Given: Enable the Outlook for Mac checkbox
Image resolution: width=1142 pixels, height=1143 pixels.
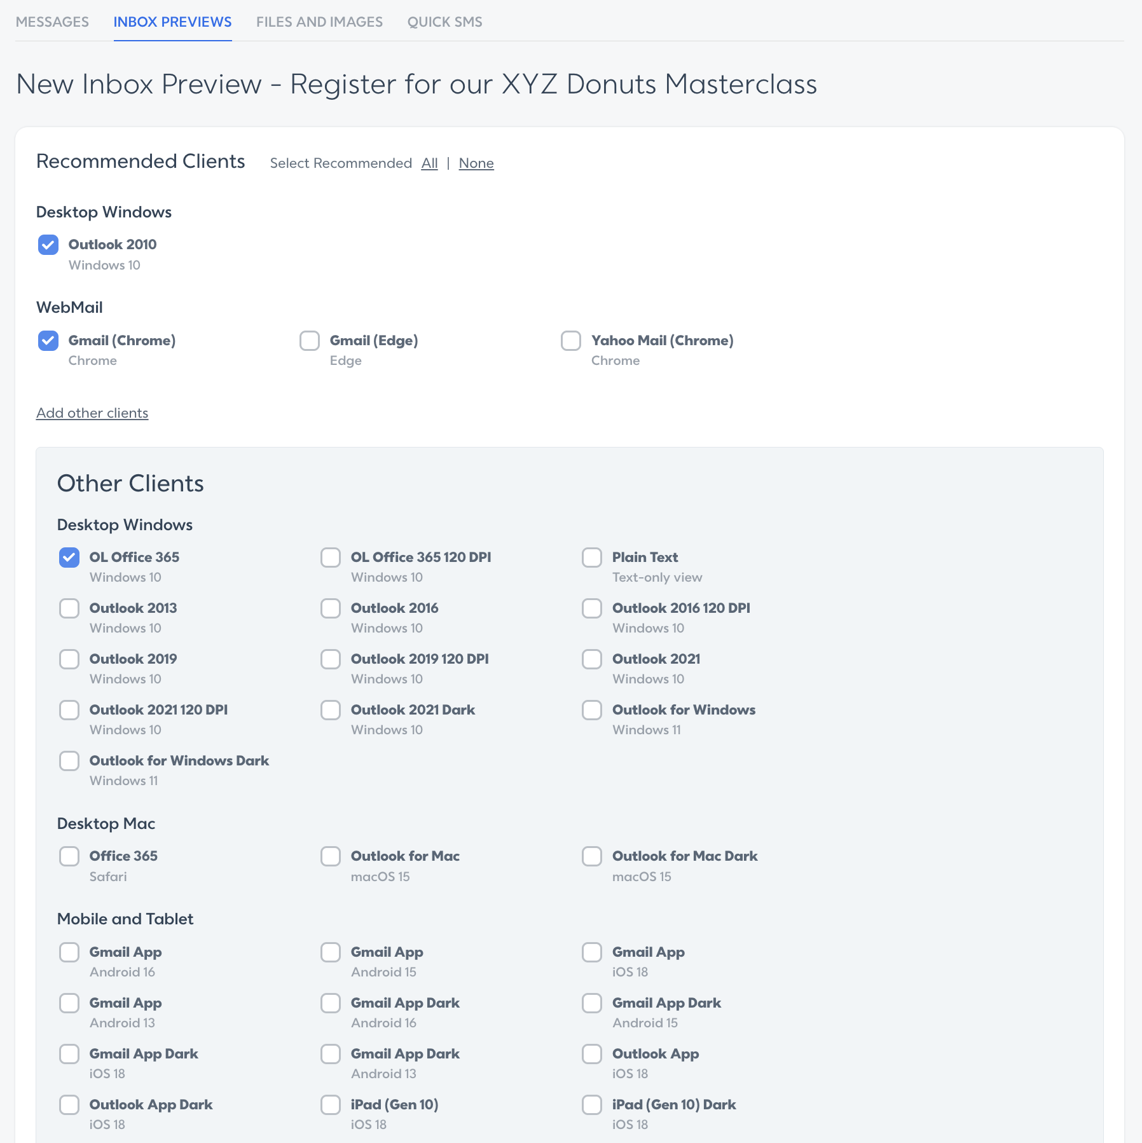Looking at the screenshot, I should [331, 856].
